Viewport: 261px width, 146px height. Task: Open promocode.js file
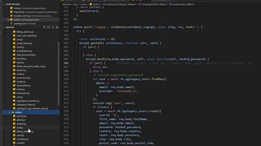(x=24, y=78)
